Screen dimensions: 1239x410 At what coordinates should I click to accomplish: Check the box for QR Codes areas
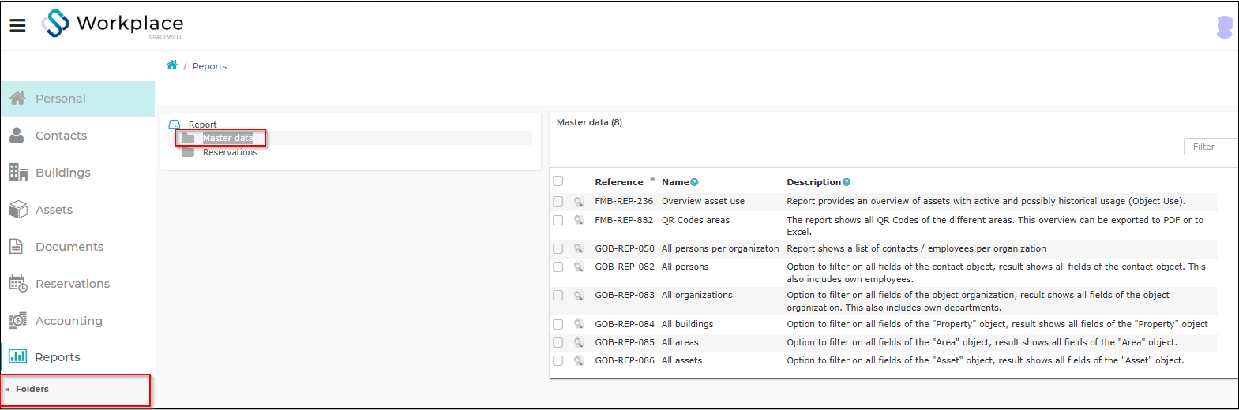(558, 221)
